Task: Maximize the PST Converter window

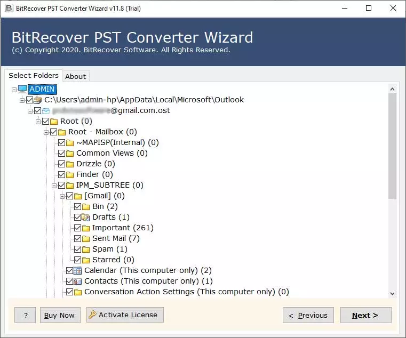Action: point(369,9)
